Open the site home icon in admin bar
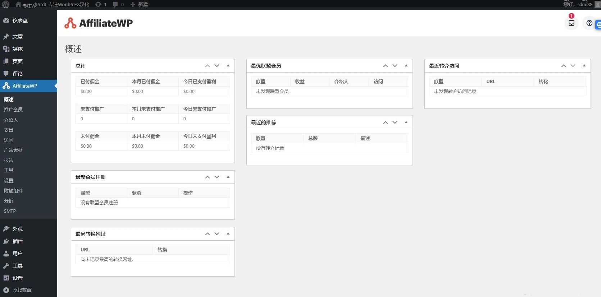The height and width of the screenshot is (297, 601). 18,4
